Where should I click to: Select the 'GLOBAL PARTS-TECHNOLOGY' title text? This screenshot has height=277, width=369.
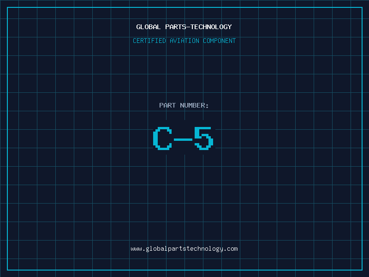(x=184, y=27)
